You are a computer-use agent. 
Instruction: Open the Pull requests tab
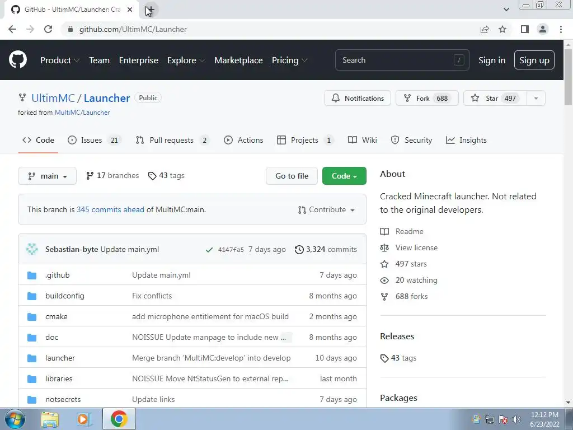172,140
